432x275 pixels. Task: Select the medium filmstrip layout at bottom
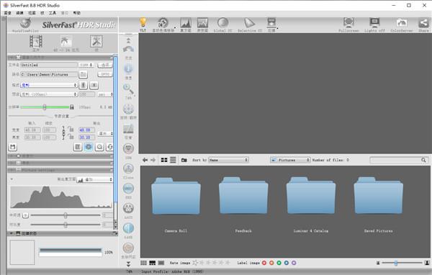153,263
